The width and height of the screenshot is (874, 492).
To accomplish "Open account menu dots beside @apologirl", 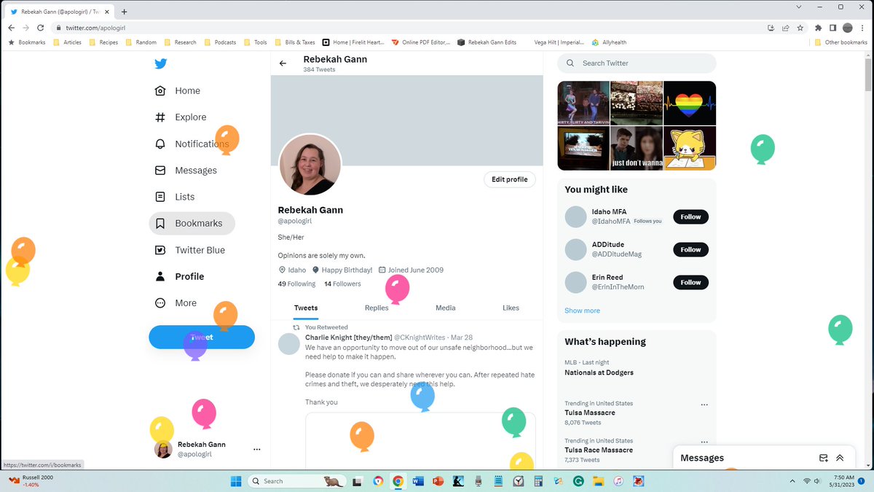I will pyautogui.click(x=256, y=450).
